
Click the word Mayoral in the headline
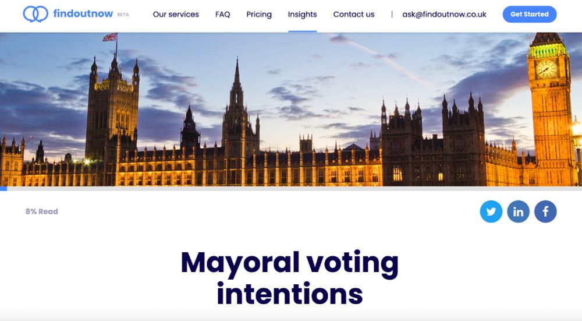pos(240,263)
